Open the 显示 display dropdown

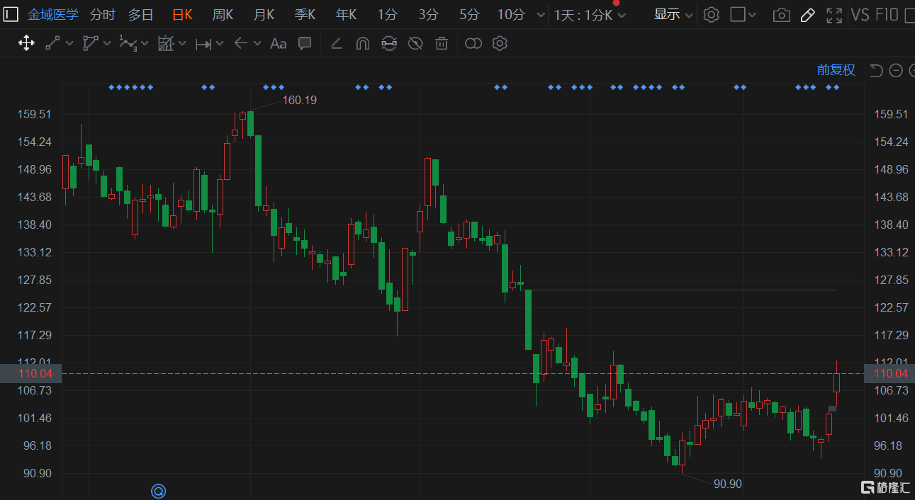click(x=673, y=14)
